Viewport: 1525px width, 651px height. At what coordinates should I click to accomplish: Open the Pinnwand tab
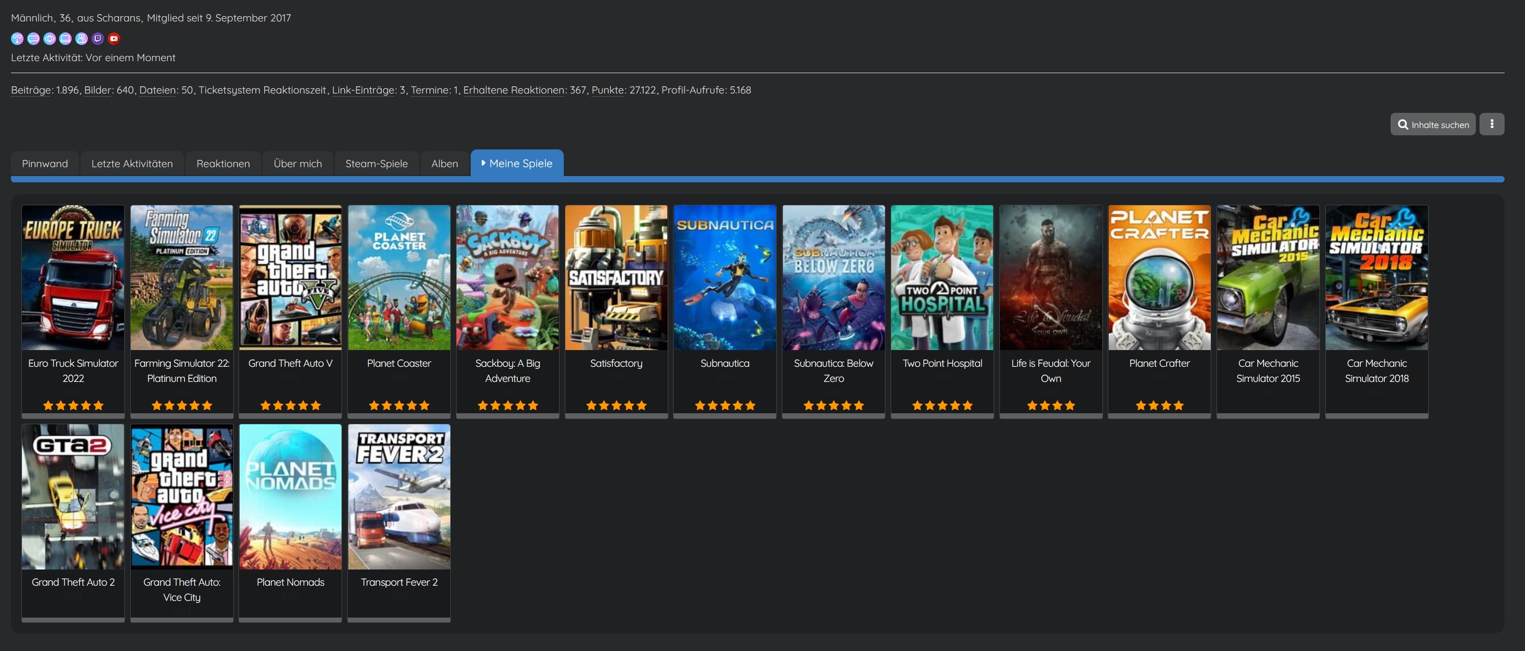45,163
